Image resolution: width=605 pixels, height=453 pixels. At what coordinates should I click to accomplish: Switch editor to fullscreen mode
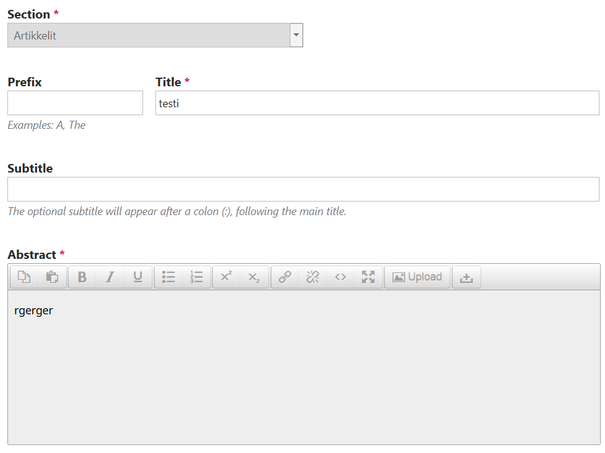coord(368,277)
